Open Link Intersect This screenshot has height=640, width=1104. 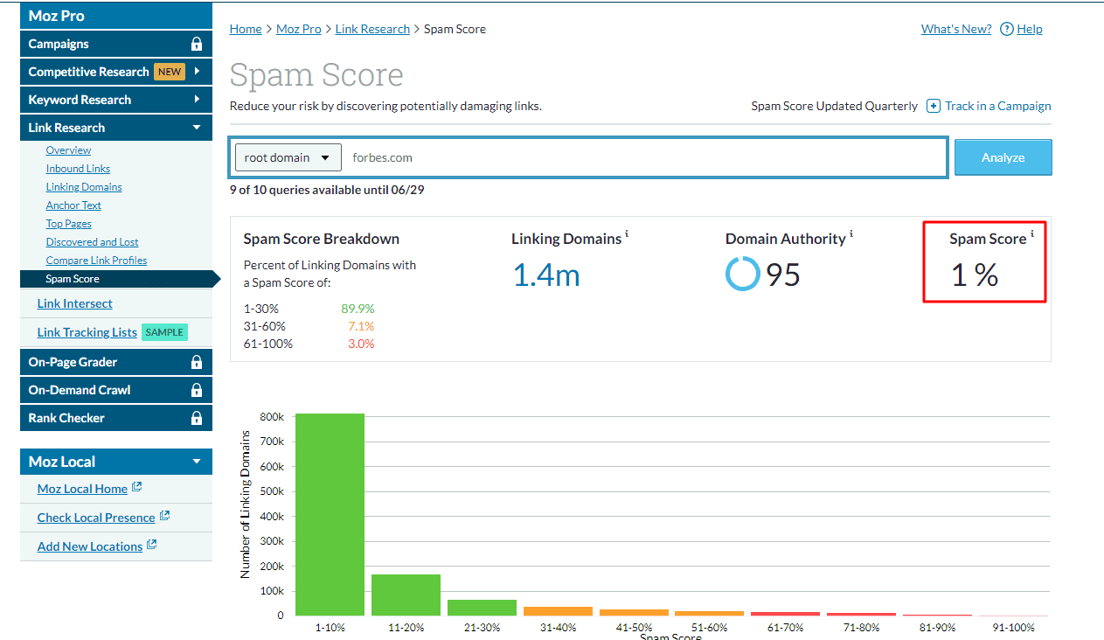point(74,303)
